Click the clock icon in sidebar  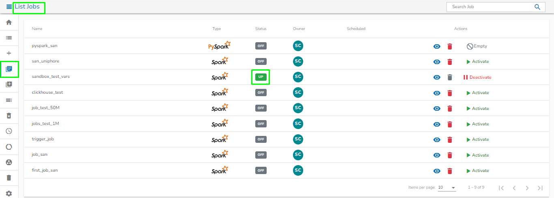(9, 131)
